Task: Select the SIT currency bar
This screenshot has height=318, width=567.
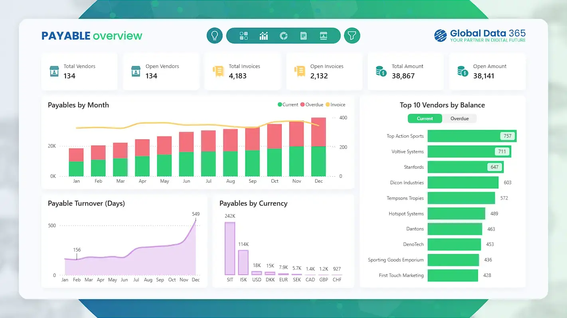Action: [230, 248]
